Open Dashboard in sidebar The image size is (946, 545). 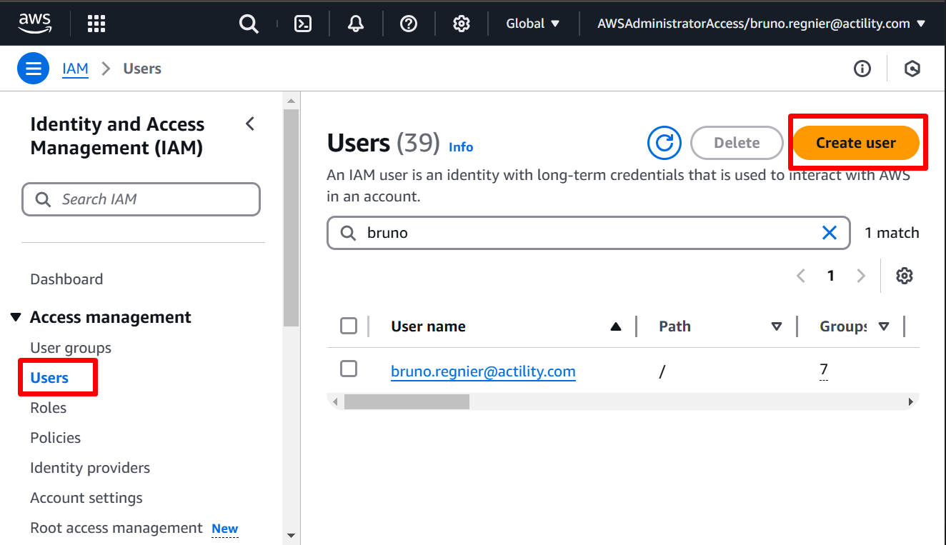pos(66,279)
